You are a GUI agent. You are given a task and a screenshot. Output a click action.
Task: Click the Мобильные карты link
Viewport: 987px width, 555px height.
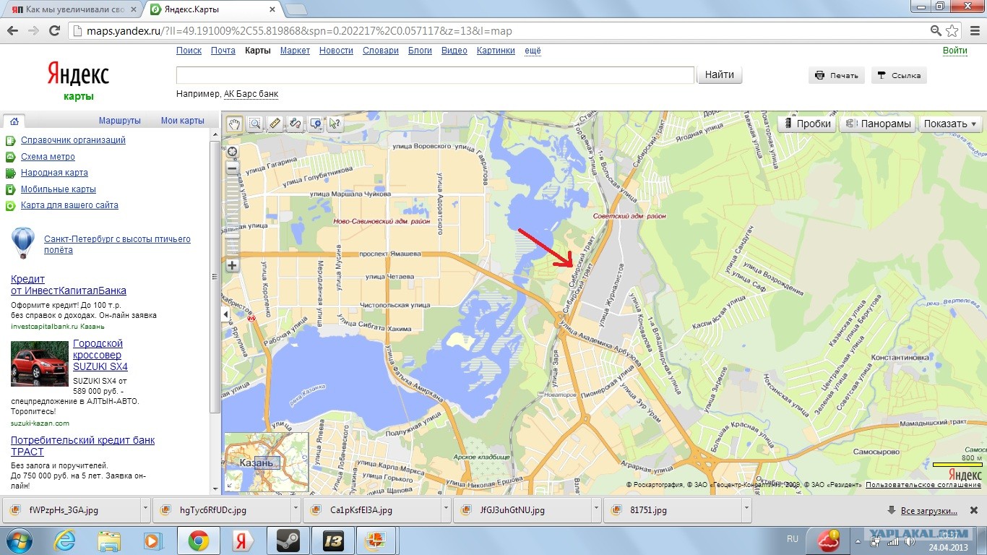(x=59, y=189)
